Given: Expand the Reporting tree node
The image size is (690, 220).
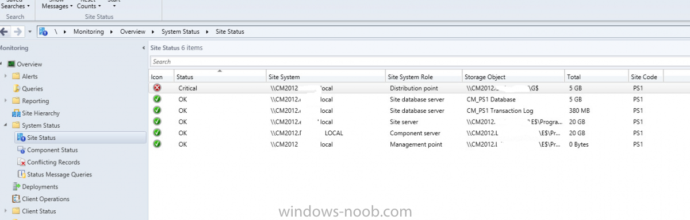Looking at the screenshot, I should [x=6, y=101].
